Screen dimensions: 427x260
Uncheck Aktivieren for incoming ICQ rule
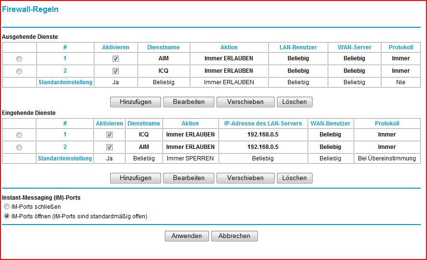[x=109, y=135]
